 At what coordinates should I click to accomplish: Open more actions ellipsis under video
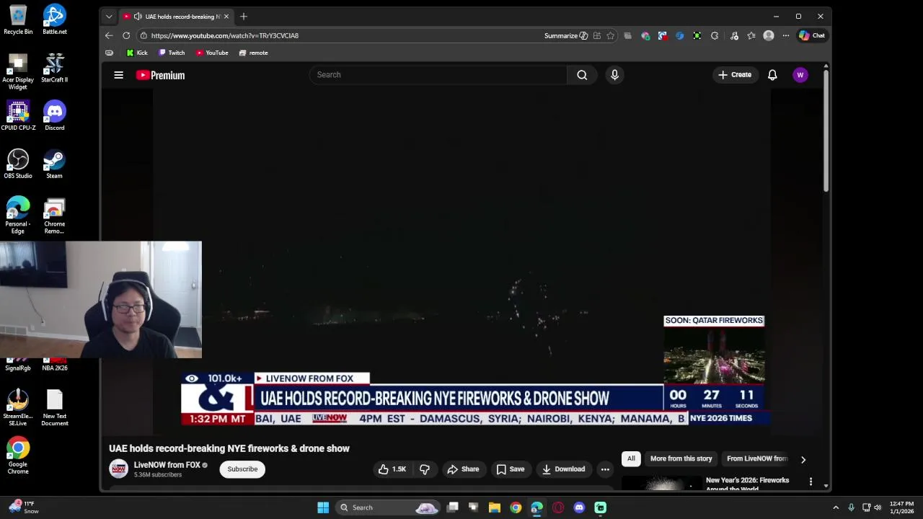(605, 469)
